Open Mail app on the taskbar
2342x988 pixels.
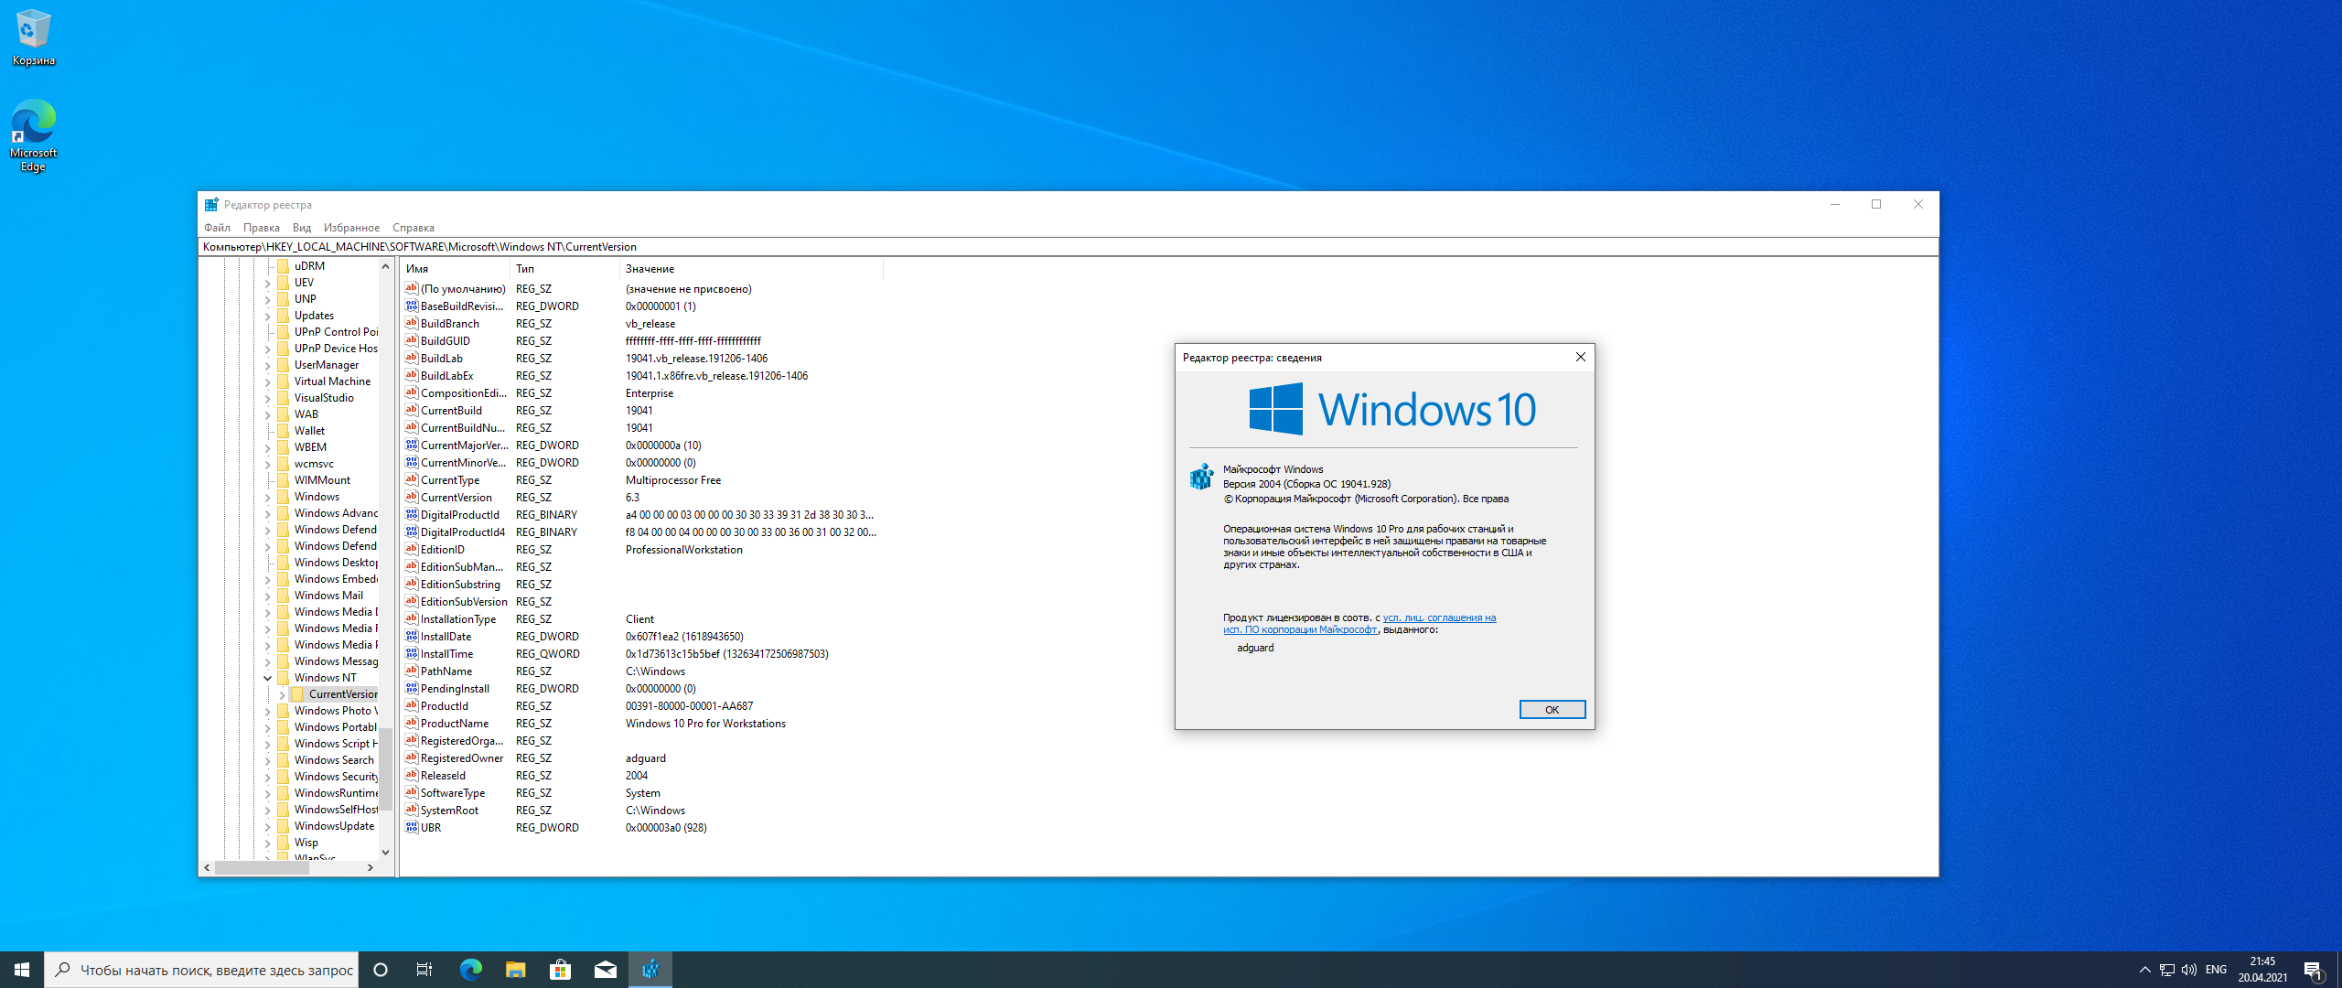[605, 970]
